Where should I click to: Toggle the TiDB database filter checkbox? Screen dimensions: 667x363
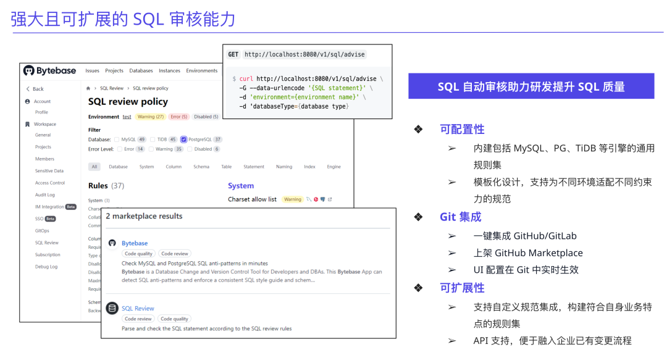[153, 140]
